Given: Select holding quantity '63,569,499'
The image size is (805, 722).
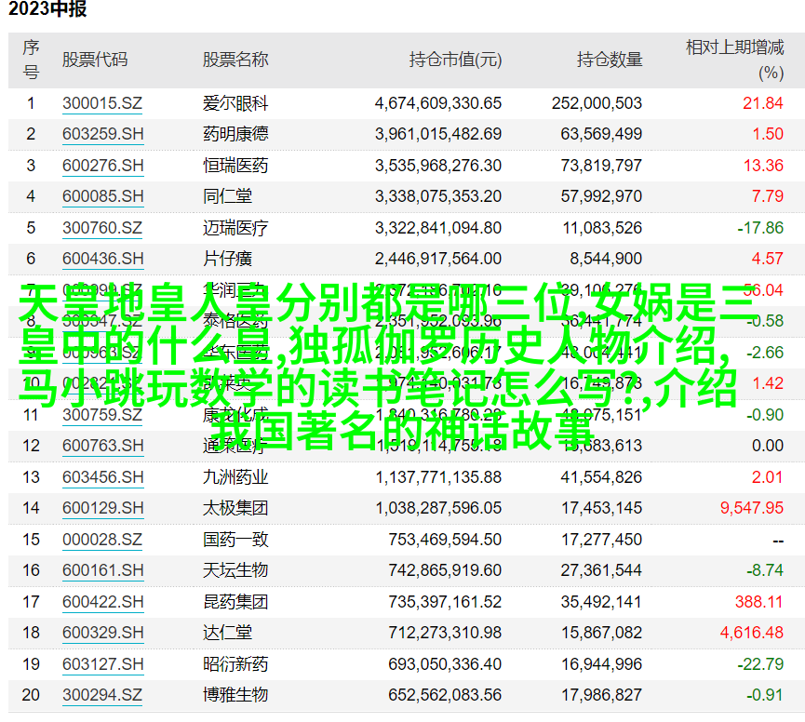Looking at the screenshot, I should 601,135.
